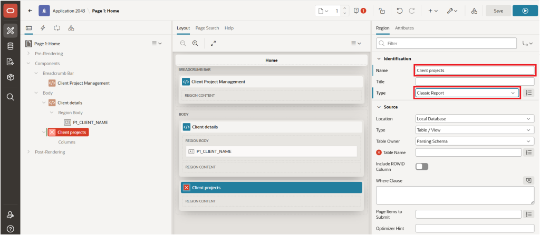Expand the Post-Rendering tree node

pos(28,152)
